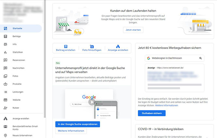Click the Leistungen list icon

pos(6,92)
